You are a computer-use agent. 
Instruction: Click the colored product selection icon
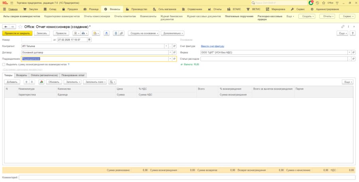tap(41, 82)
